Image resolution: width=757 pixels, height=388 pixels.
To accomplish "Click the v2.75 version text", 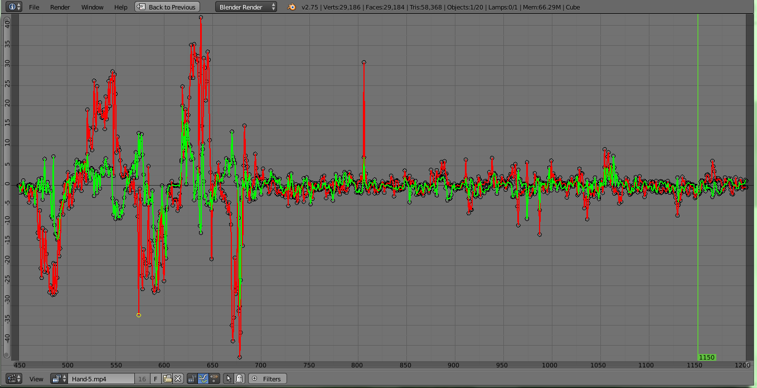I will coord(309,7).
